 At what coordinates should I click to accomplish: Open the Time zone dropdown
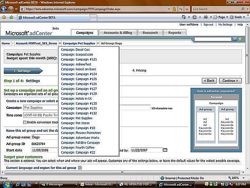(x=41, y=115)
